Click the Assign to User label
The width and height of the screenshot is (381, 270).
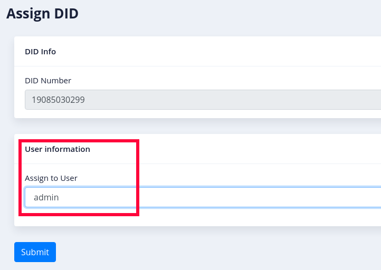pyautogui.click(x=51, y=178)
